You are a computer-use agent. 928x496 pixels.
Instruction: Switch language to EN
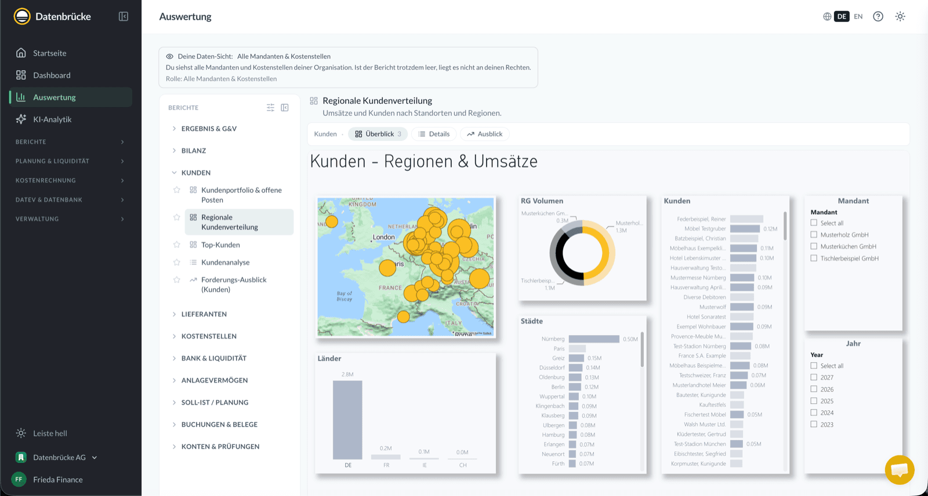click(x=858, y=16)
